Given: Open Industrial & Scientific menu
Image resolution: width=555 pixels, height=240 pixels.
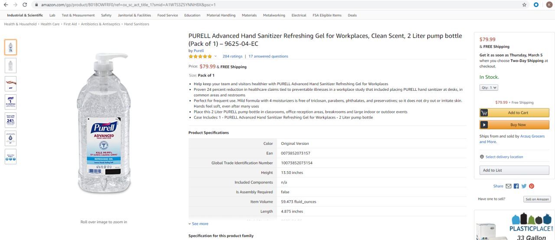Looking at the screenshot, I should click(x=25, y=15).
